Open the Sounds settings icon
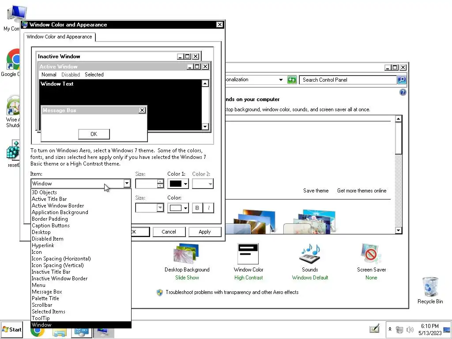Image resolution: width=452 pixels, height=339 pixels. click(x=310, y=254)
